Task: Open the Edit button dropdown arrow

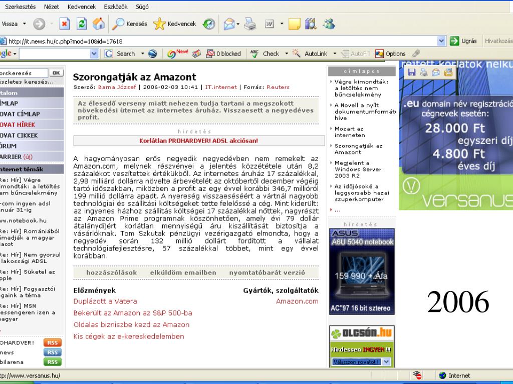Action: click(282, 24)
